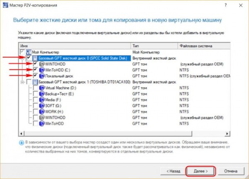Check the Backup+Тест (E:) checkbox

point(35,94)
